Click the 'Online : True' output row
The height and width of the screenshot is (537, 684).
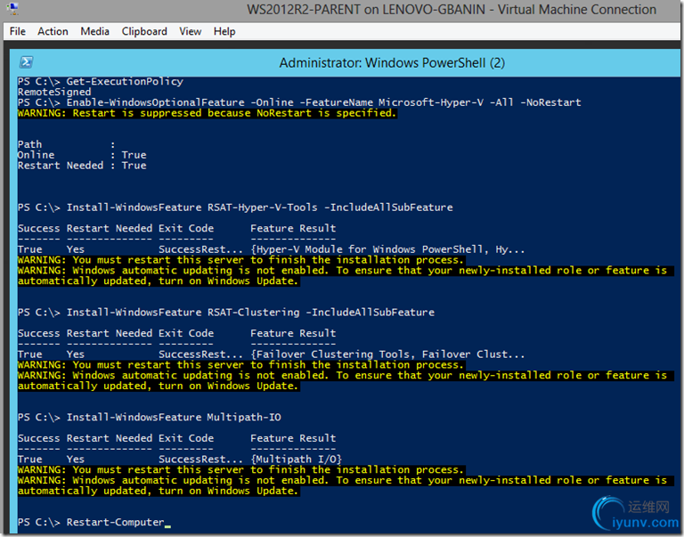click(x=82, y=155)
